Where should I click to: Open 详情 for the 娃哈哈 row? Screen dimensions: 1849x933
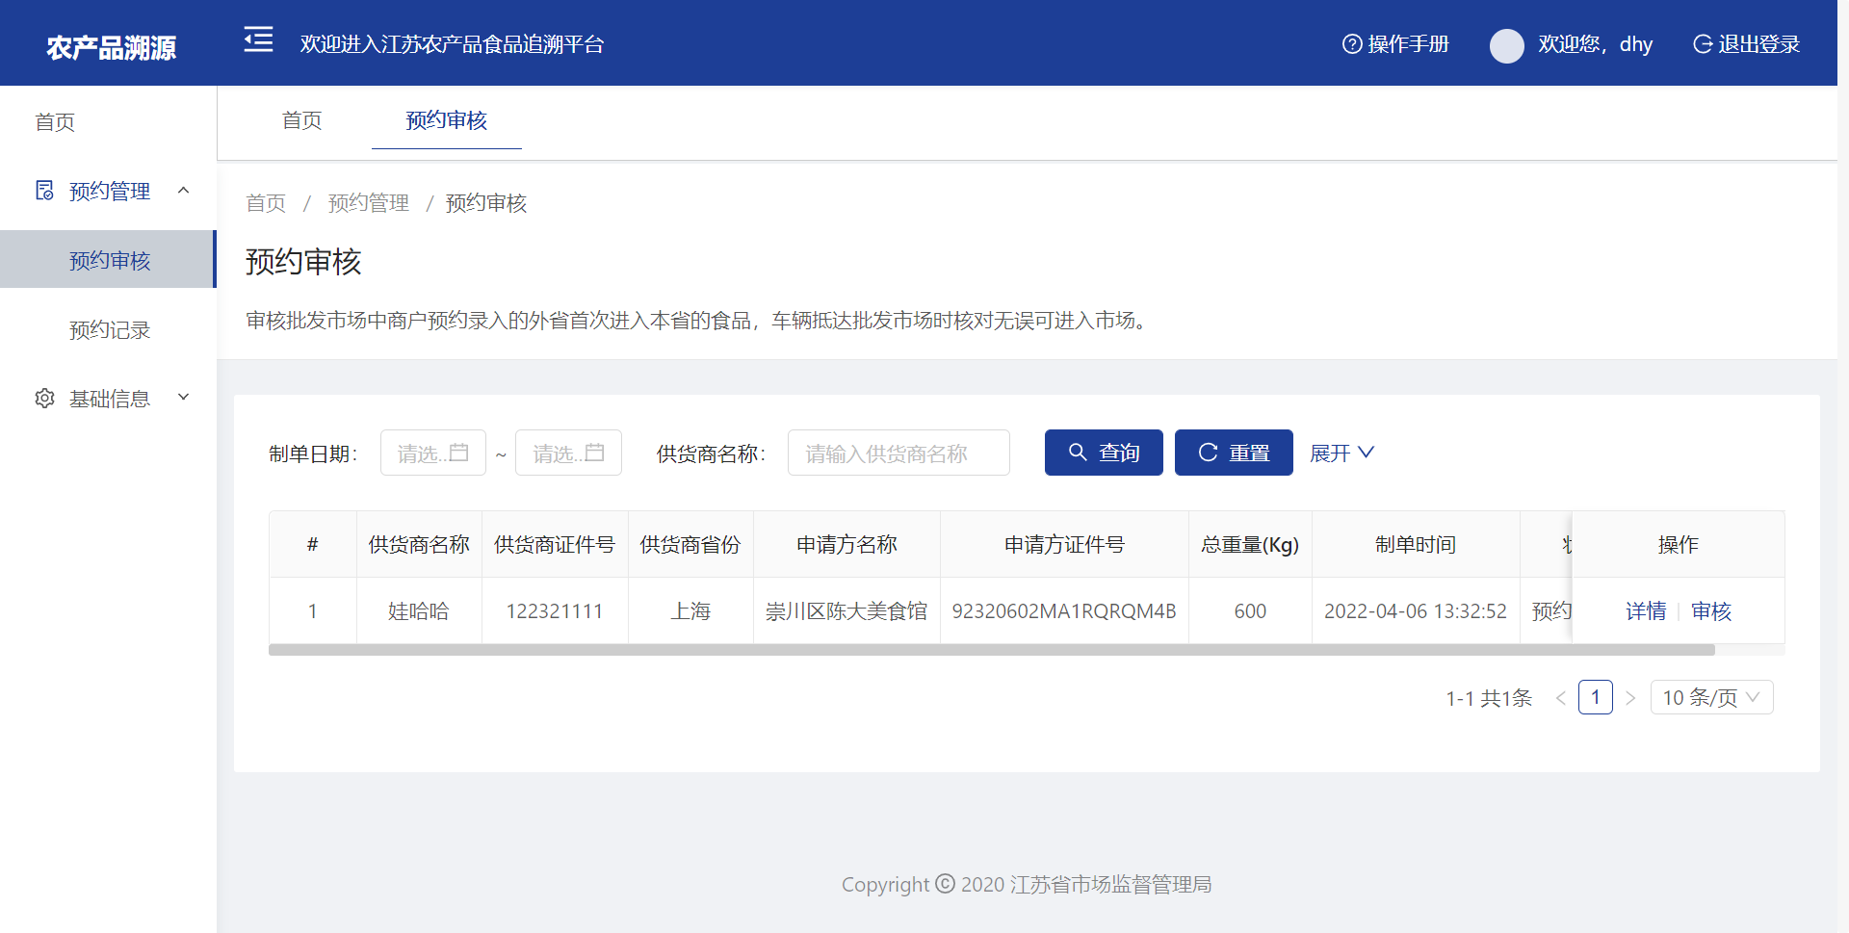pyautogui.click(x=1645, y=611)
